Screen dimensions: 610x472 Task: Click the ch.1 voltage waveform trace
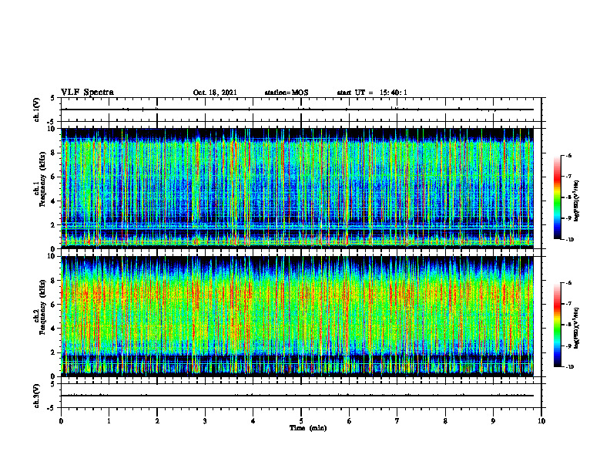(x=297, y=110)
